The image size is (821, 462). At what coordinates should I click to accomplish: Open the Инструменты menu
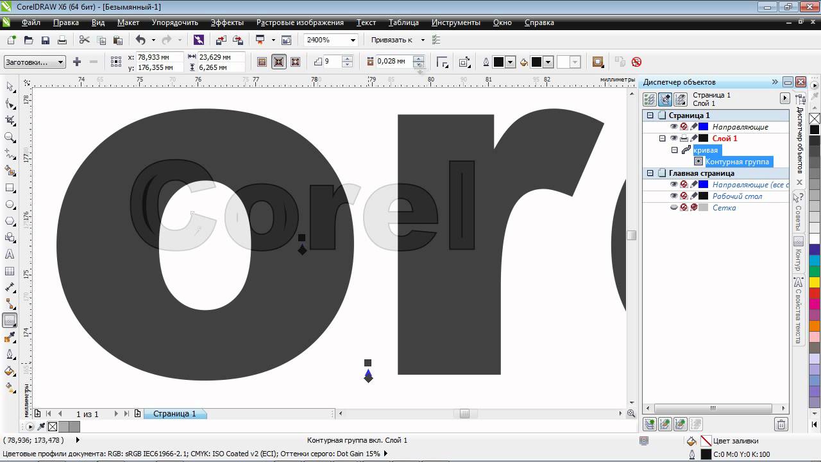coord(456,22)
